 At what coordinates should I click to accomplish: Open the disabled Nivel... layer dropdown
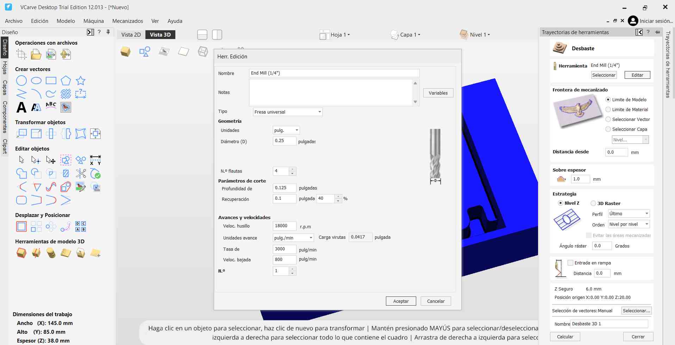630,140
